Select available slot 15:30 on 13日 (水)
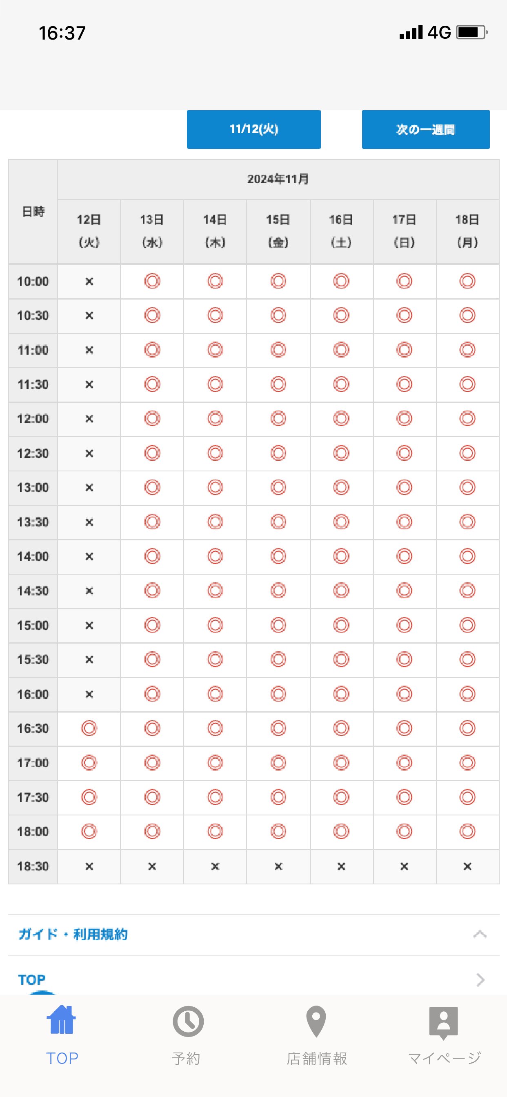 click(152, 659)
